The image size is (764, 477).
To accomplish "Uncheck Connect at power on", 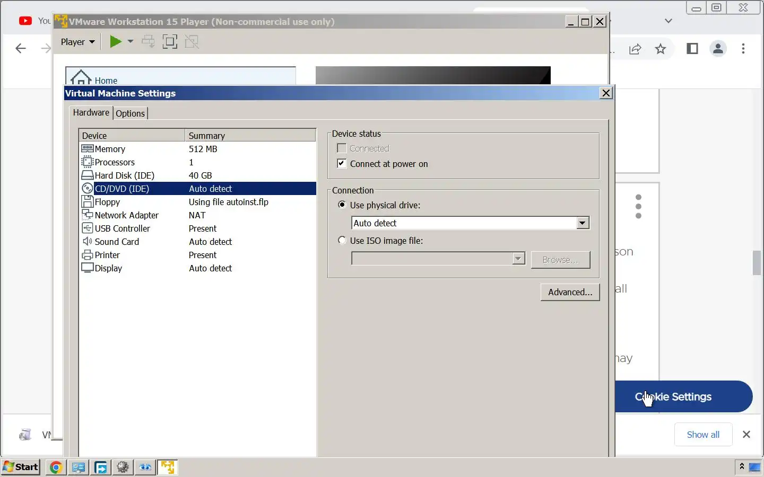I will [342, 164].
